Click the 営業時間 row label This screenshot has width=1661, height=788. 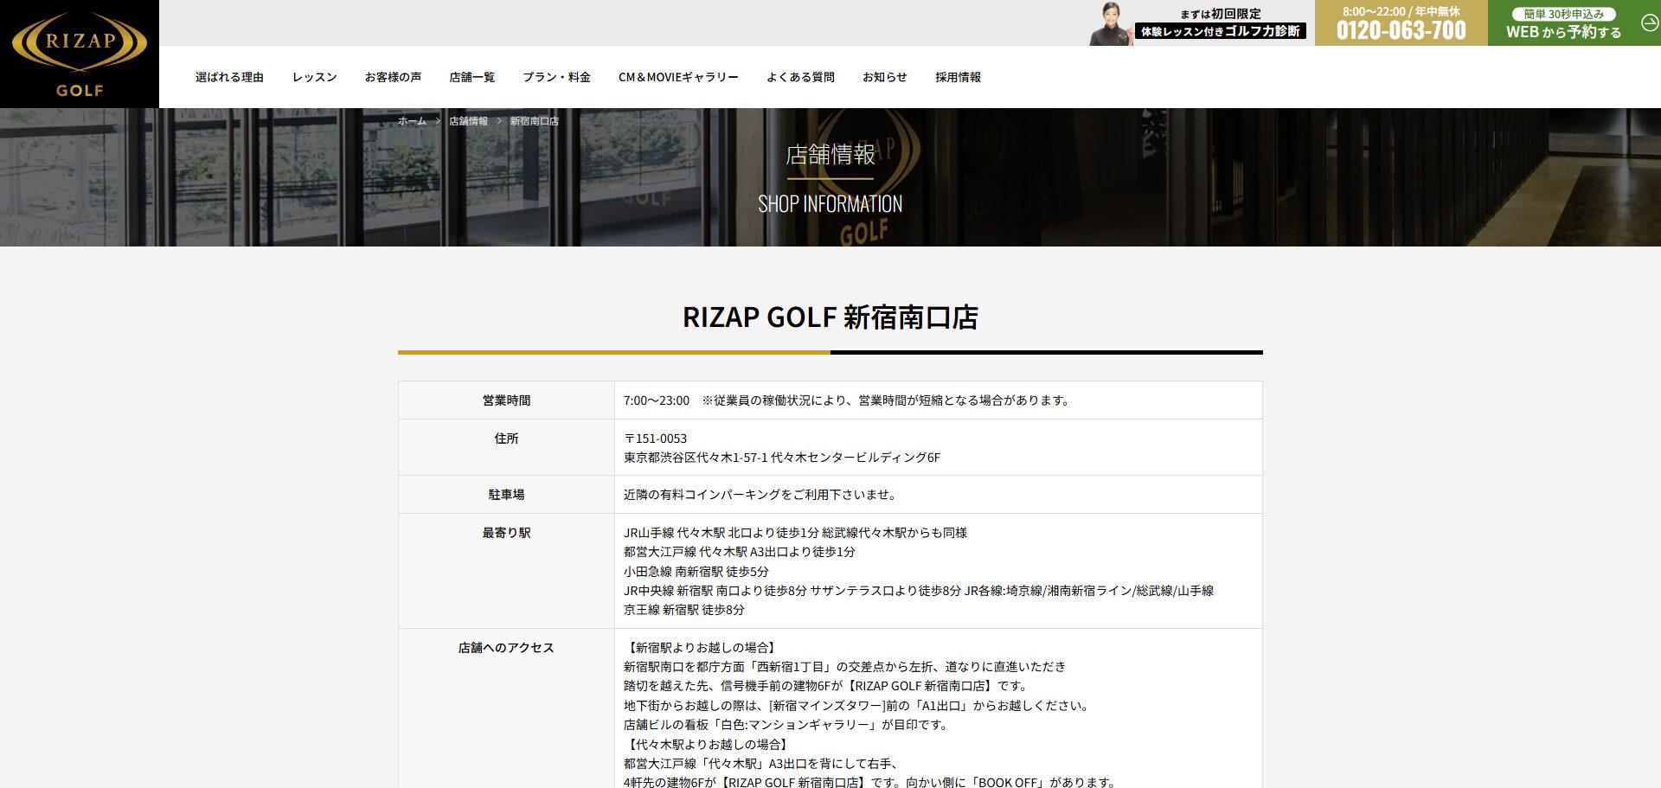pyautogui.click(x=506, y=400)
